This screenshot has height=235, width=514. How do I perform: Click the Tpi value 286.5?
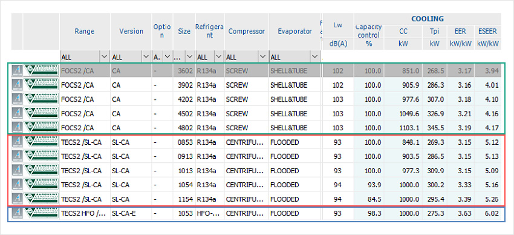[434, 156]
